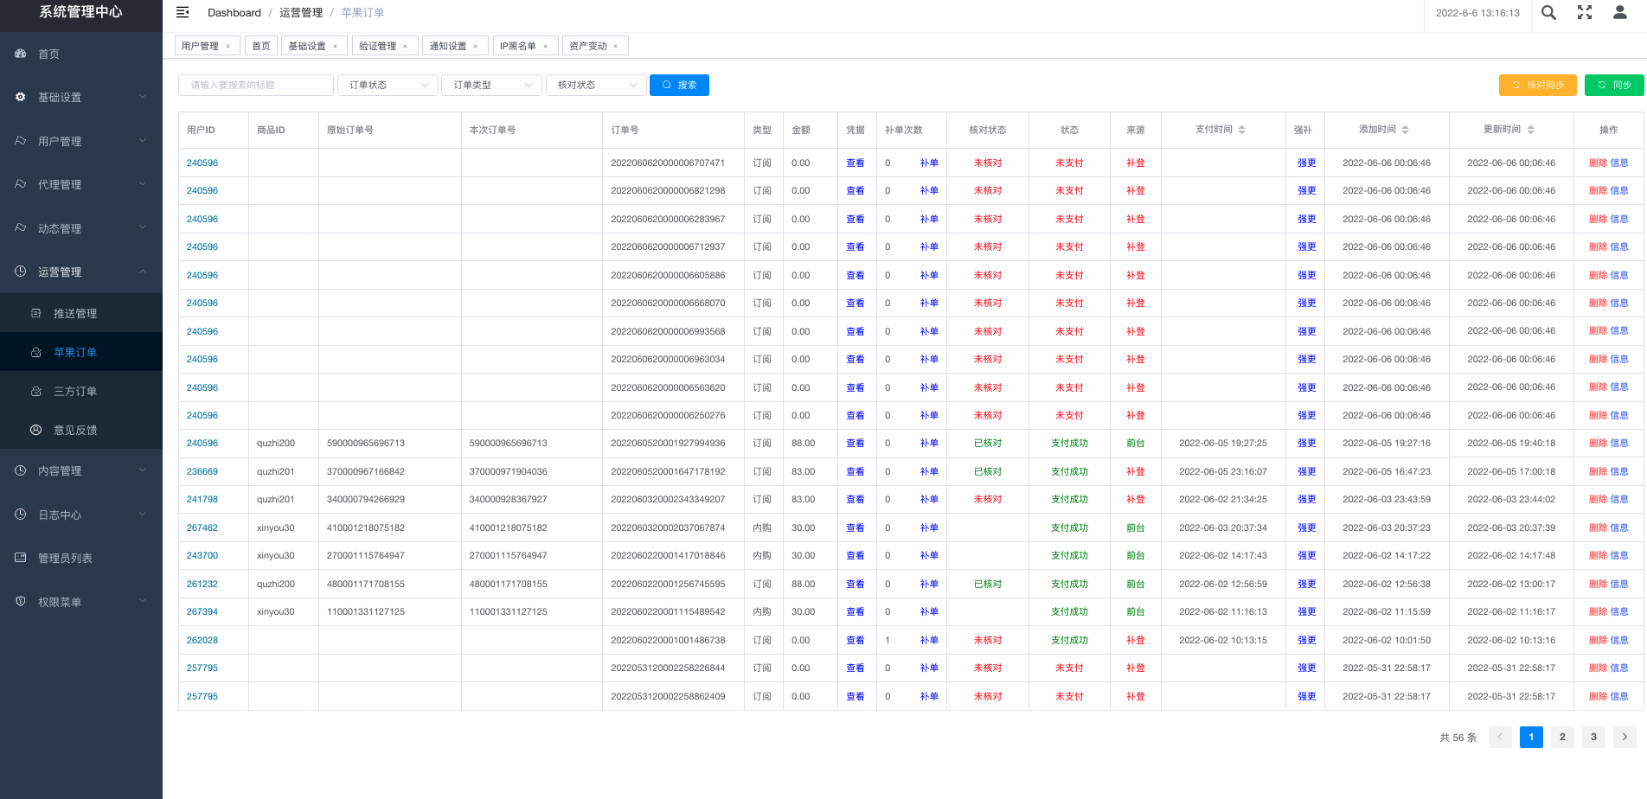
Task: Close the 资产变动 tab with its x
Action: 616,46
